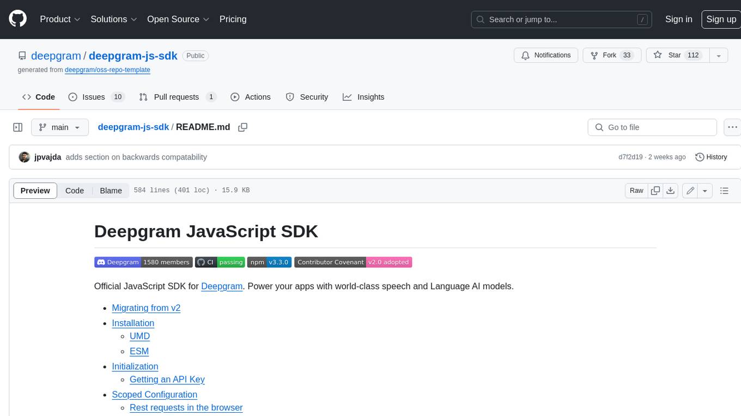Switch to the Issues tab

[96, 97]
